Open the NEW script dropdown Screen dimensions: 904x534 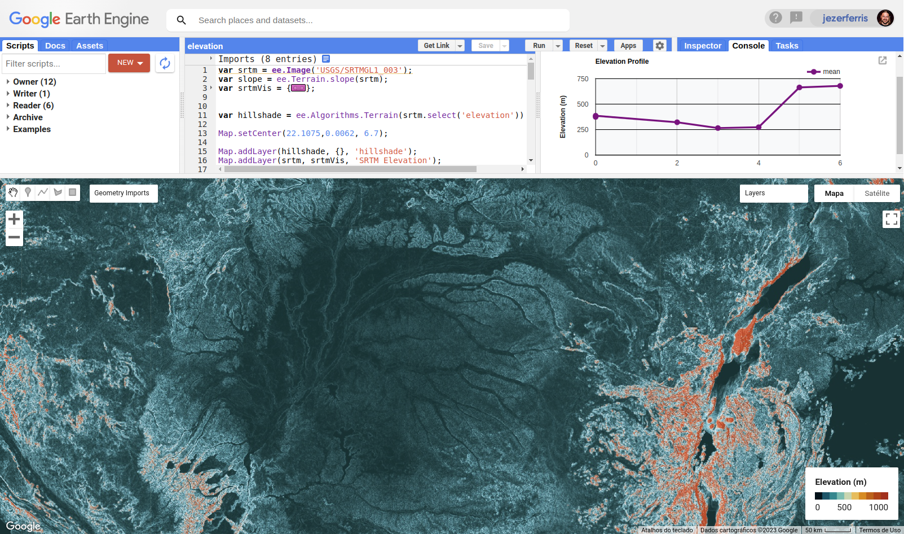click(129, 63)
